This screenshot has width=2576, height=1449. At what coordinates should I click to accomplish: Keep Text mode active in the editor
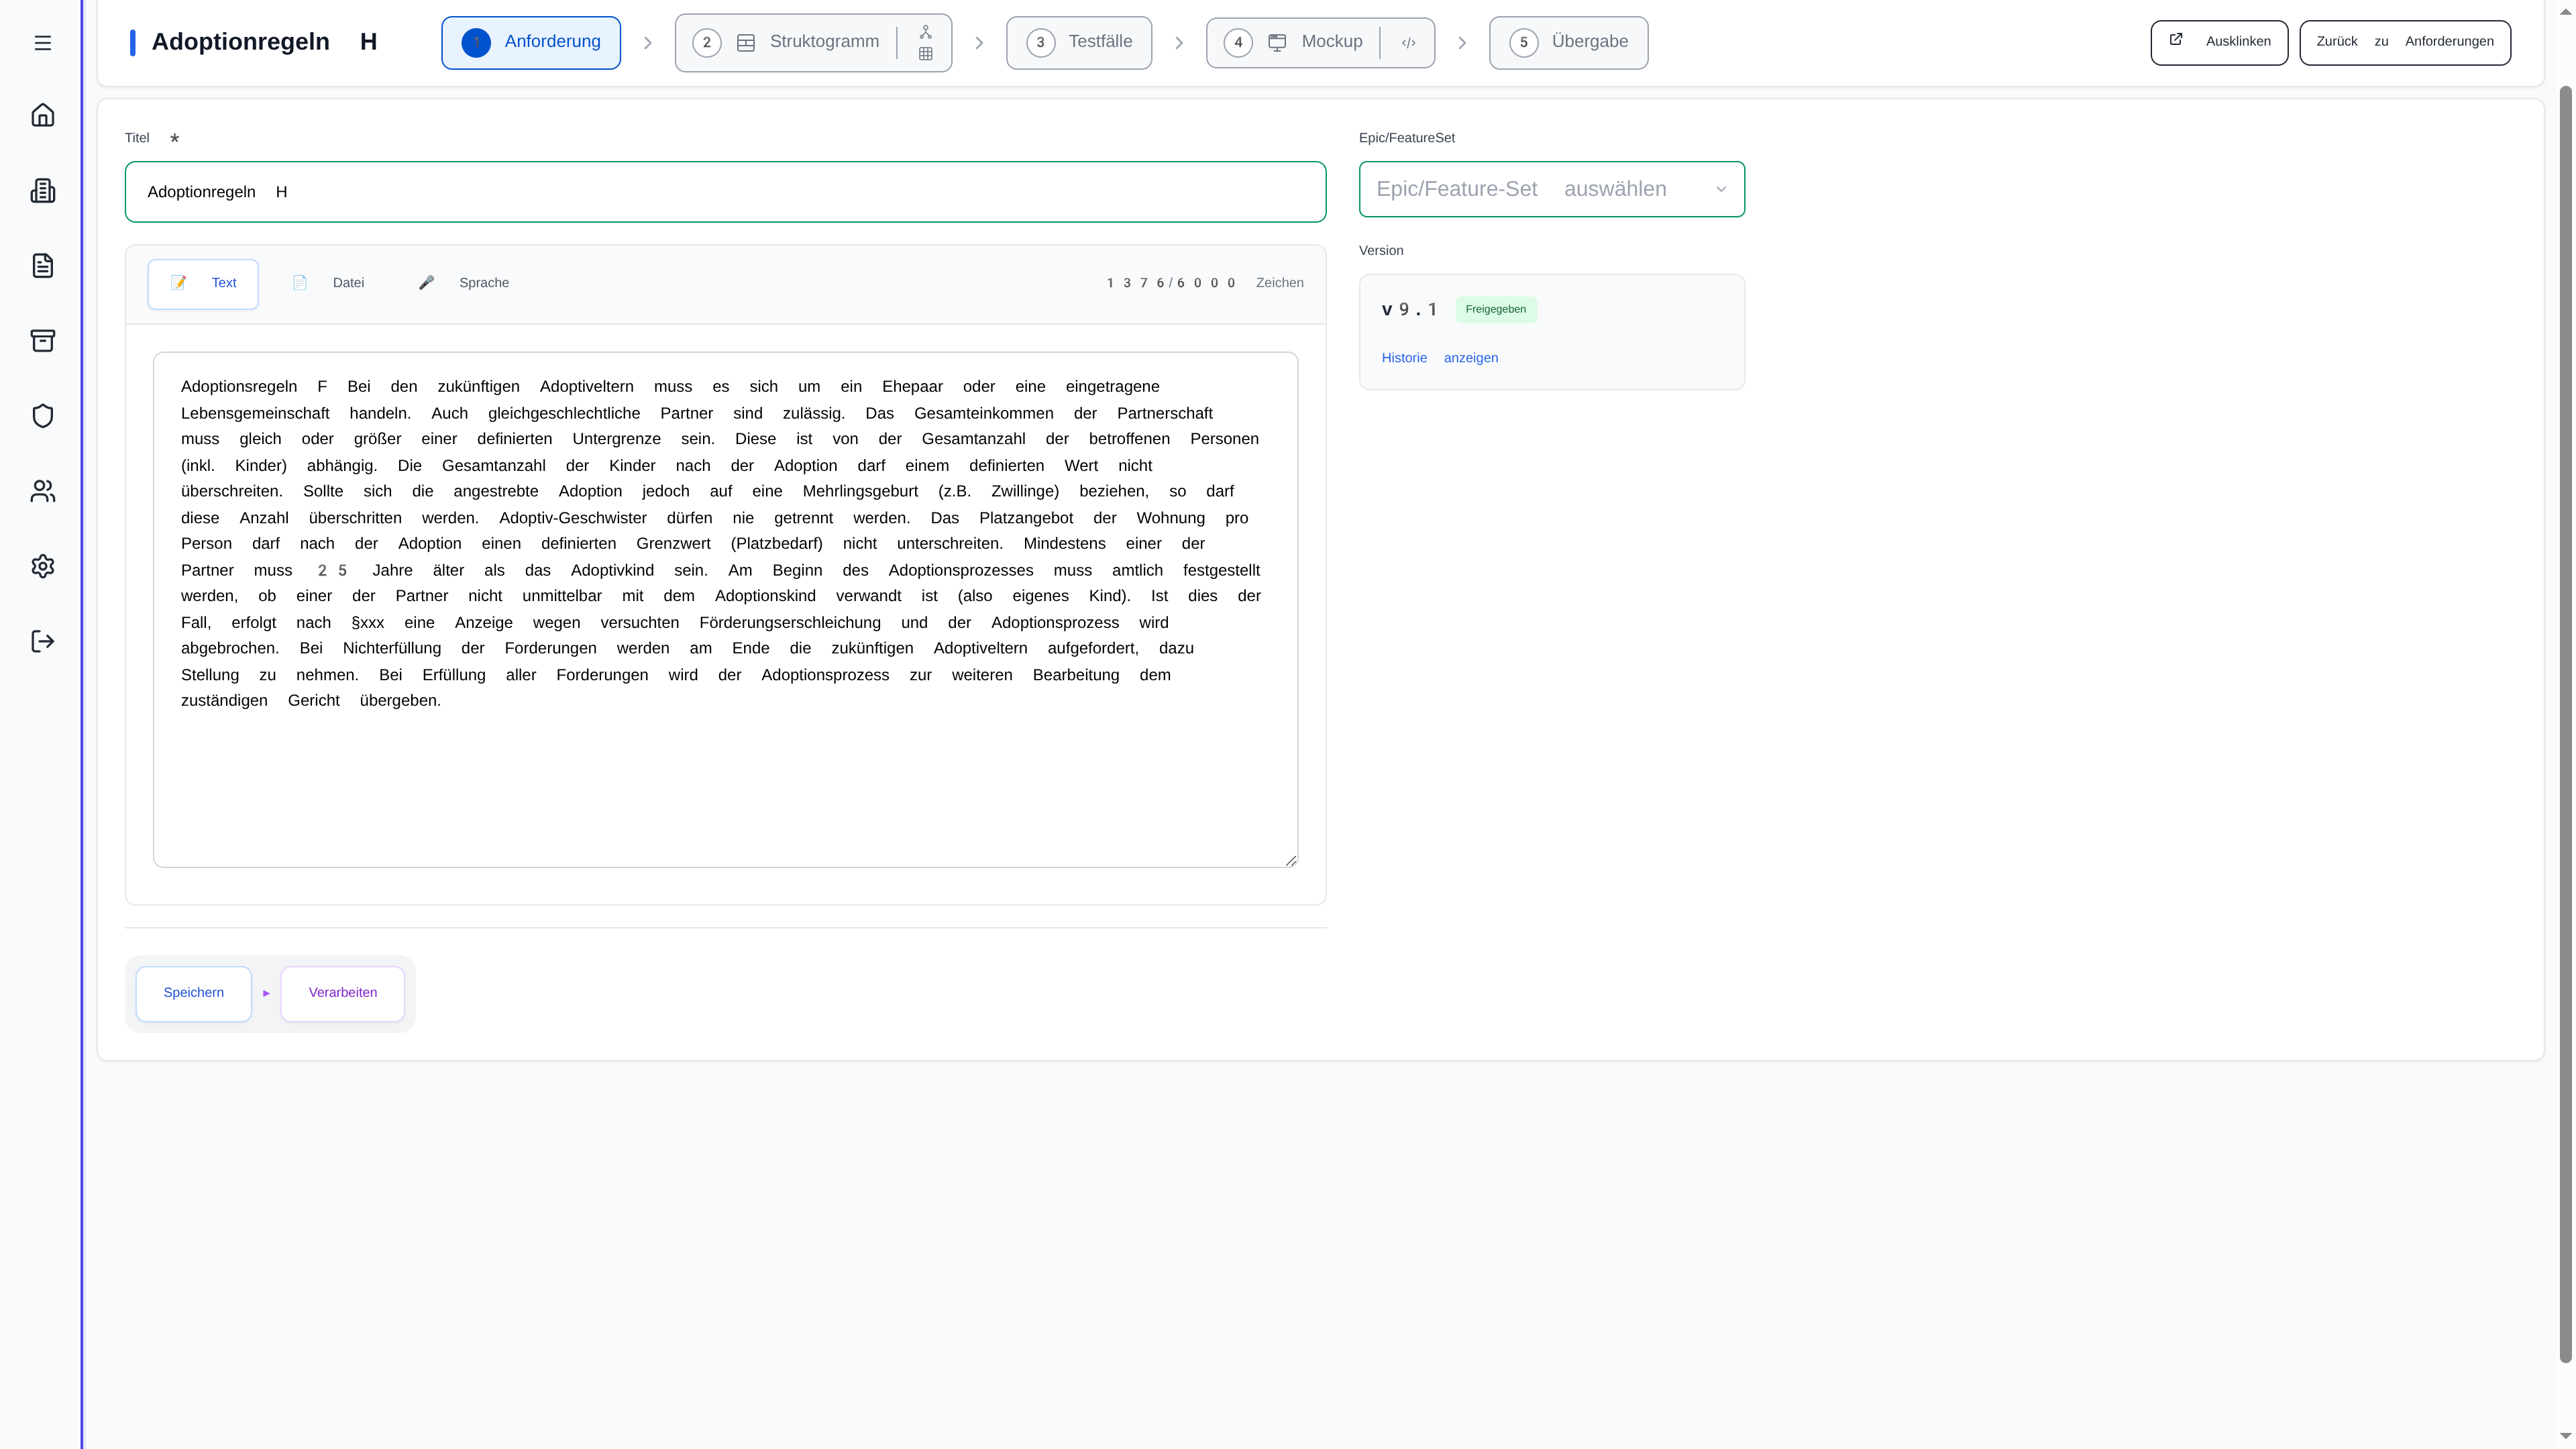[x=203, y=283]
